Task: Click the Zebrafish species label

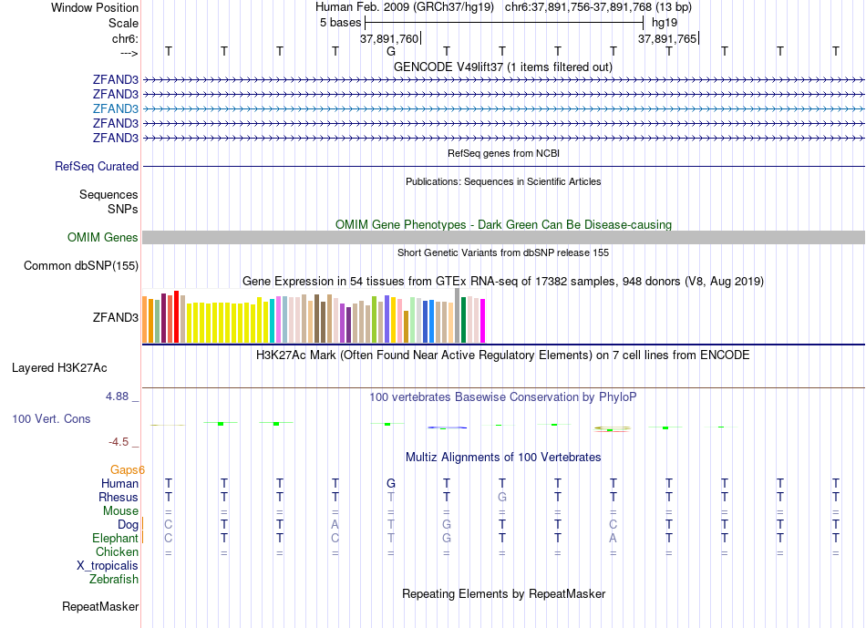Action: (114, 580)
